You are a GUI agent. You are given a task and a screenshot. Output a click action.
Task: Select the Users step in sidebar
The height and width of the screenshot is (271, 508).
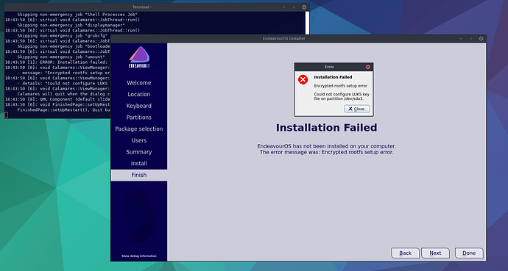coord(139,140)
